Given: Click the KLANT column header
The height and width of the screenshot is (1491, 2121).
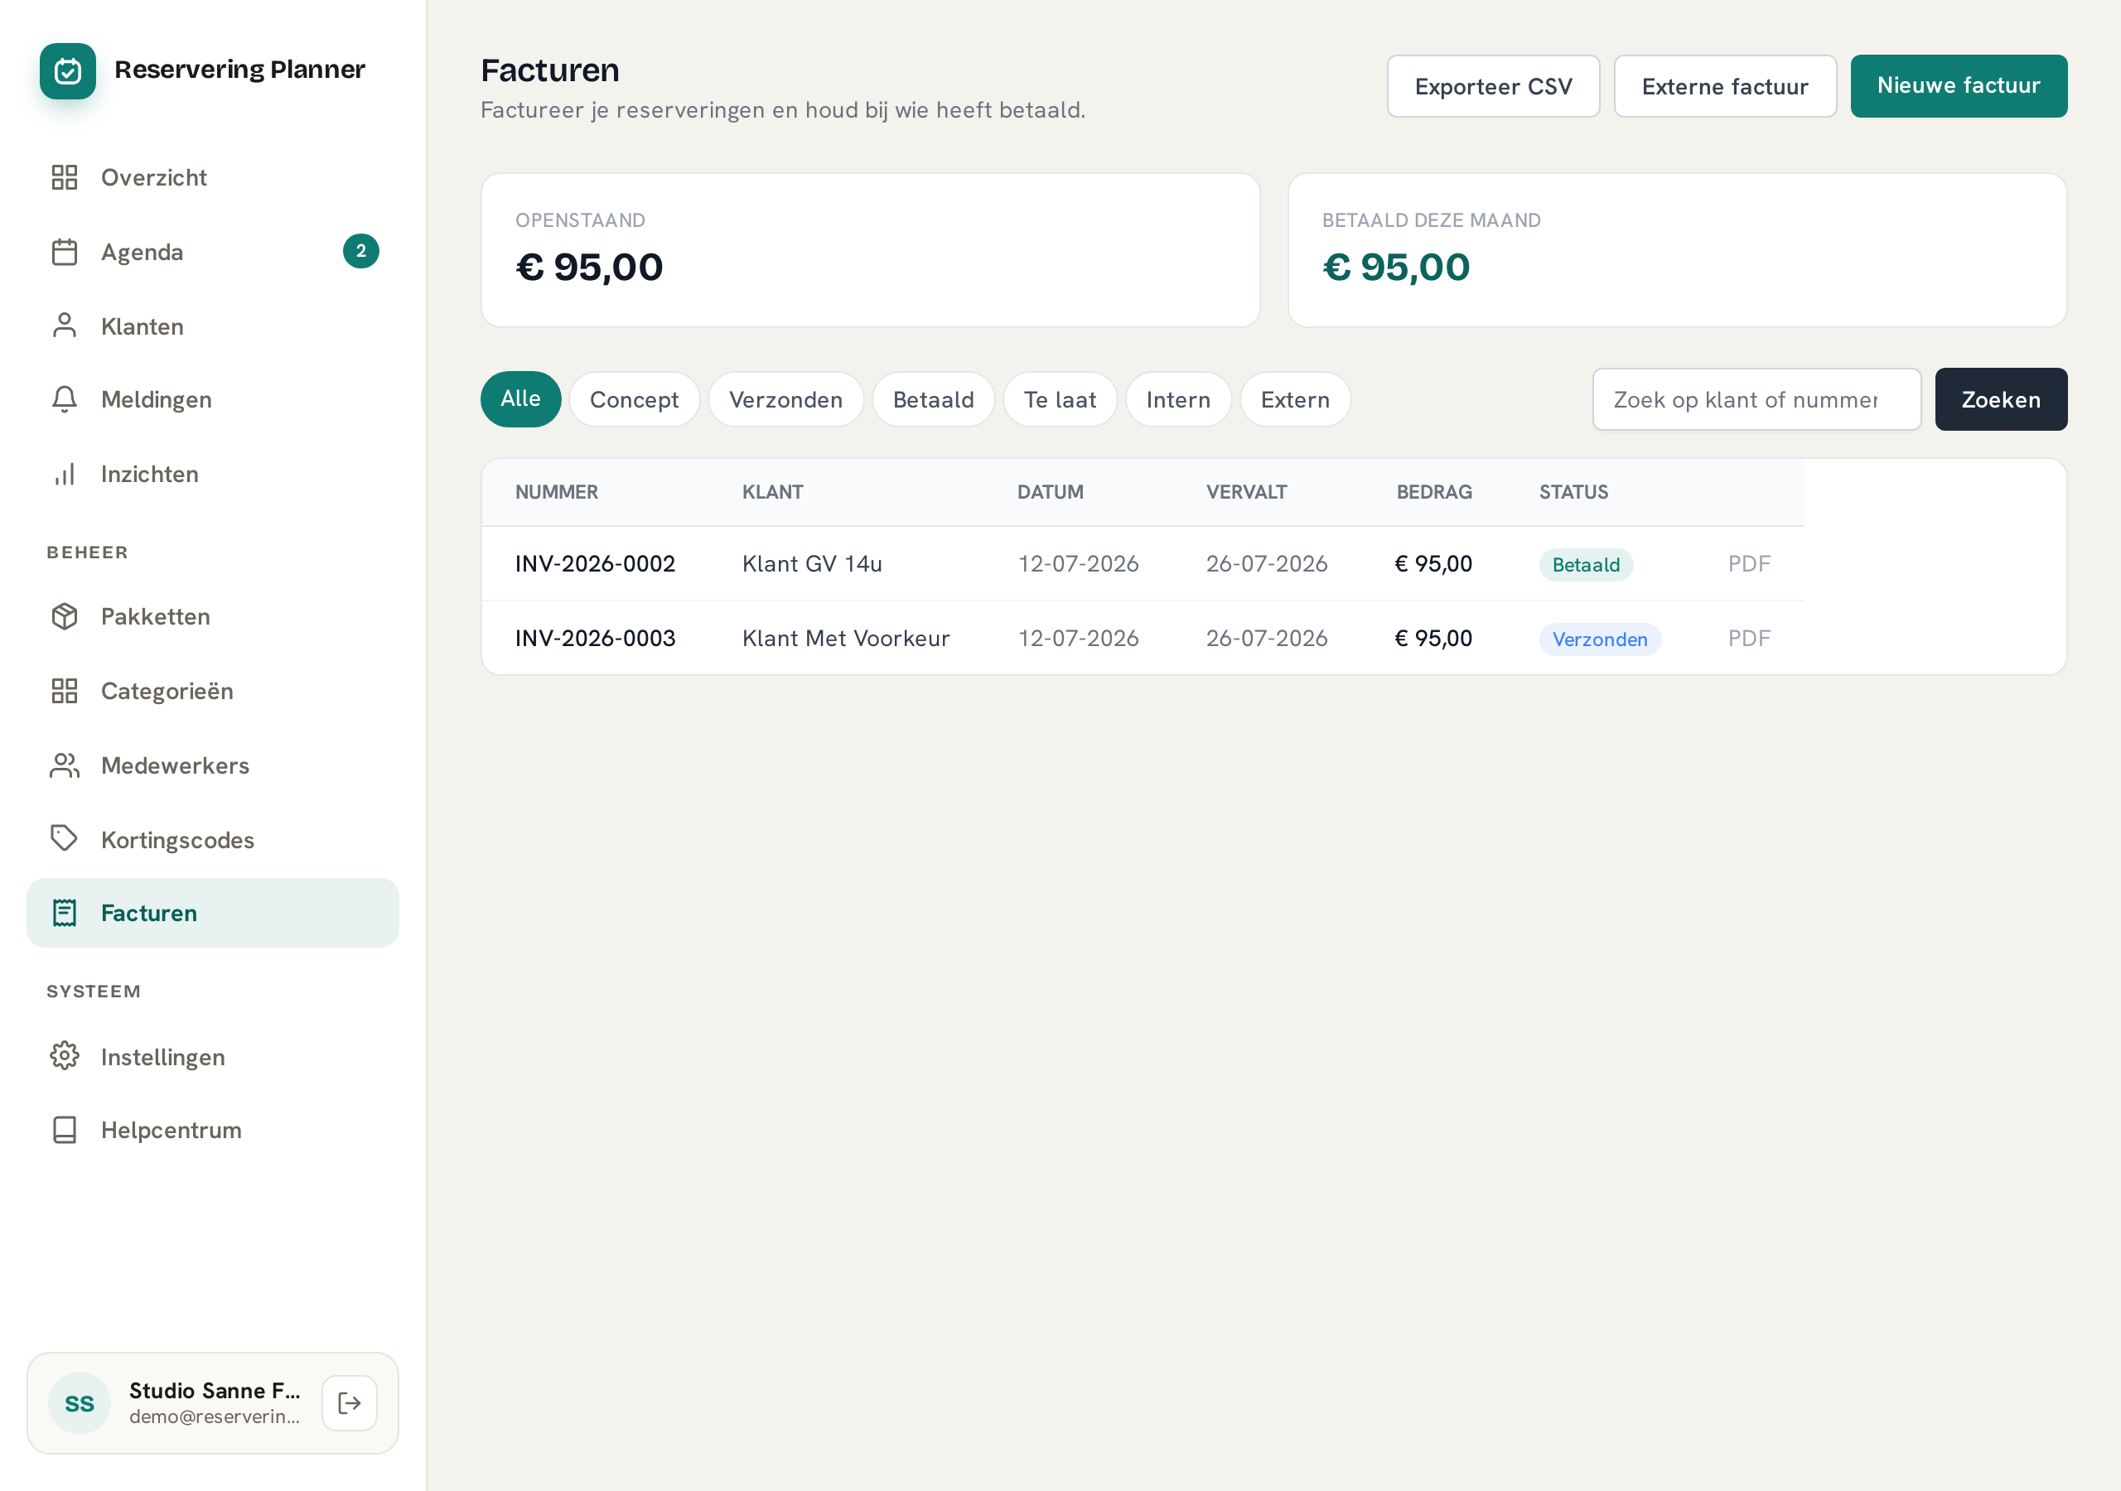Looking at the screenshot, I should point(772,492).
